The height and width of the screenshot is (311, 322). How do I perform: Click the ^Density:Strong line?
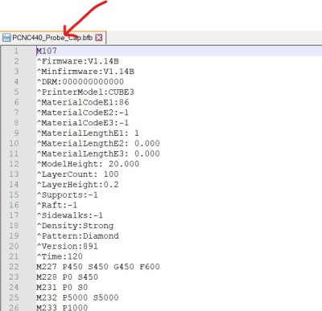coord(75,226)
